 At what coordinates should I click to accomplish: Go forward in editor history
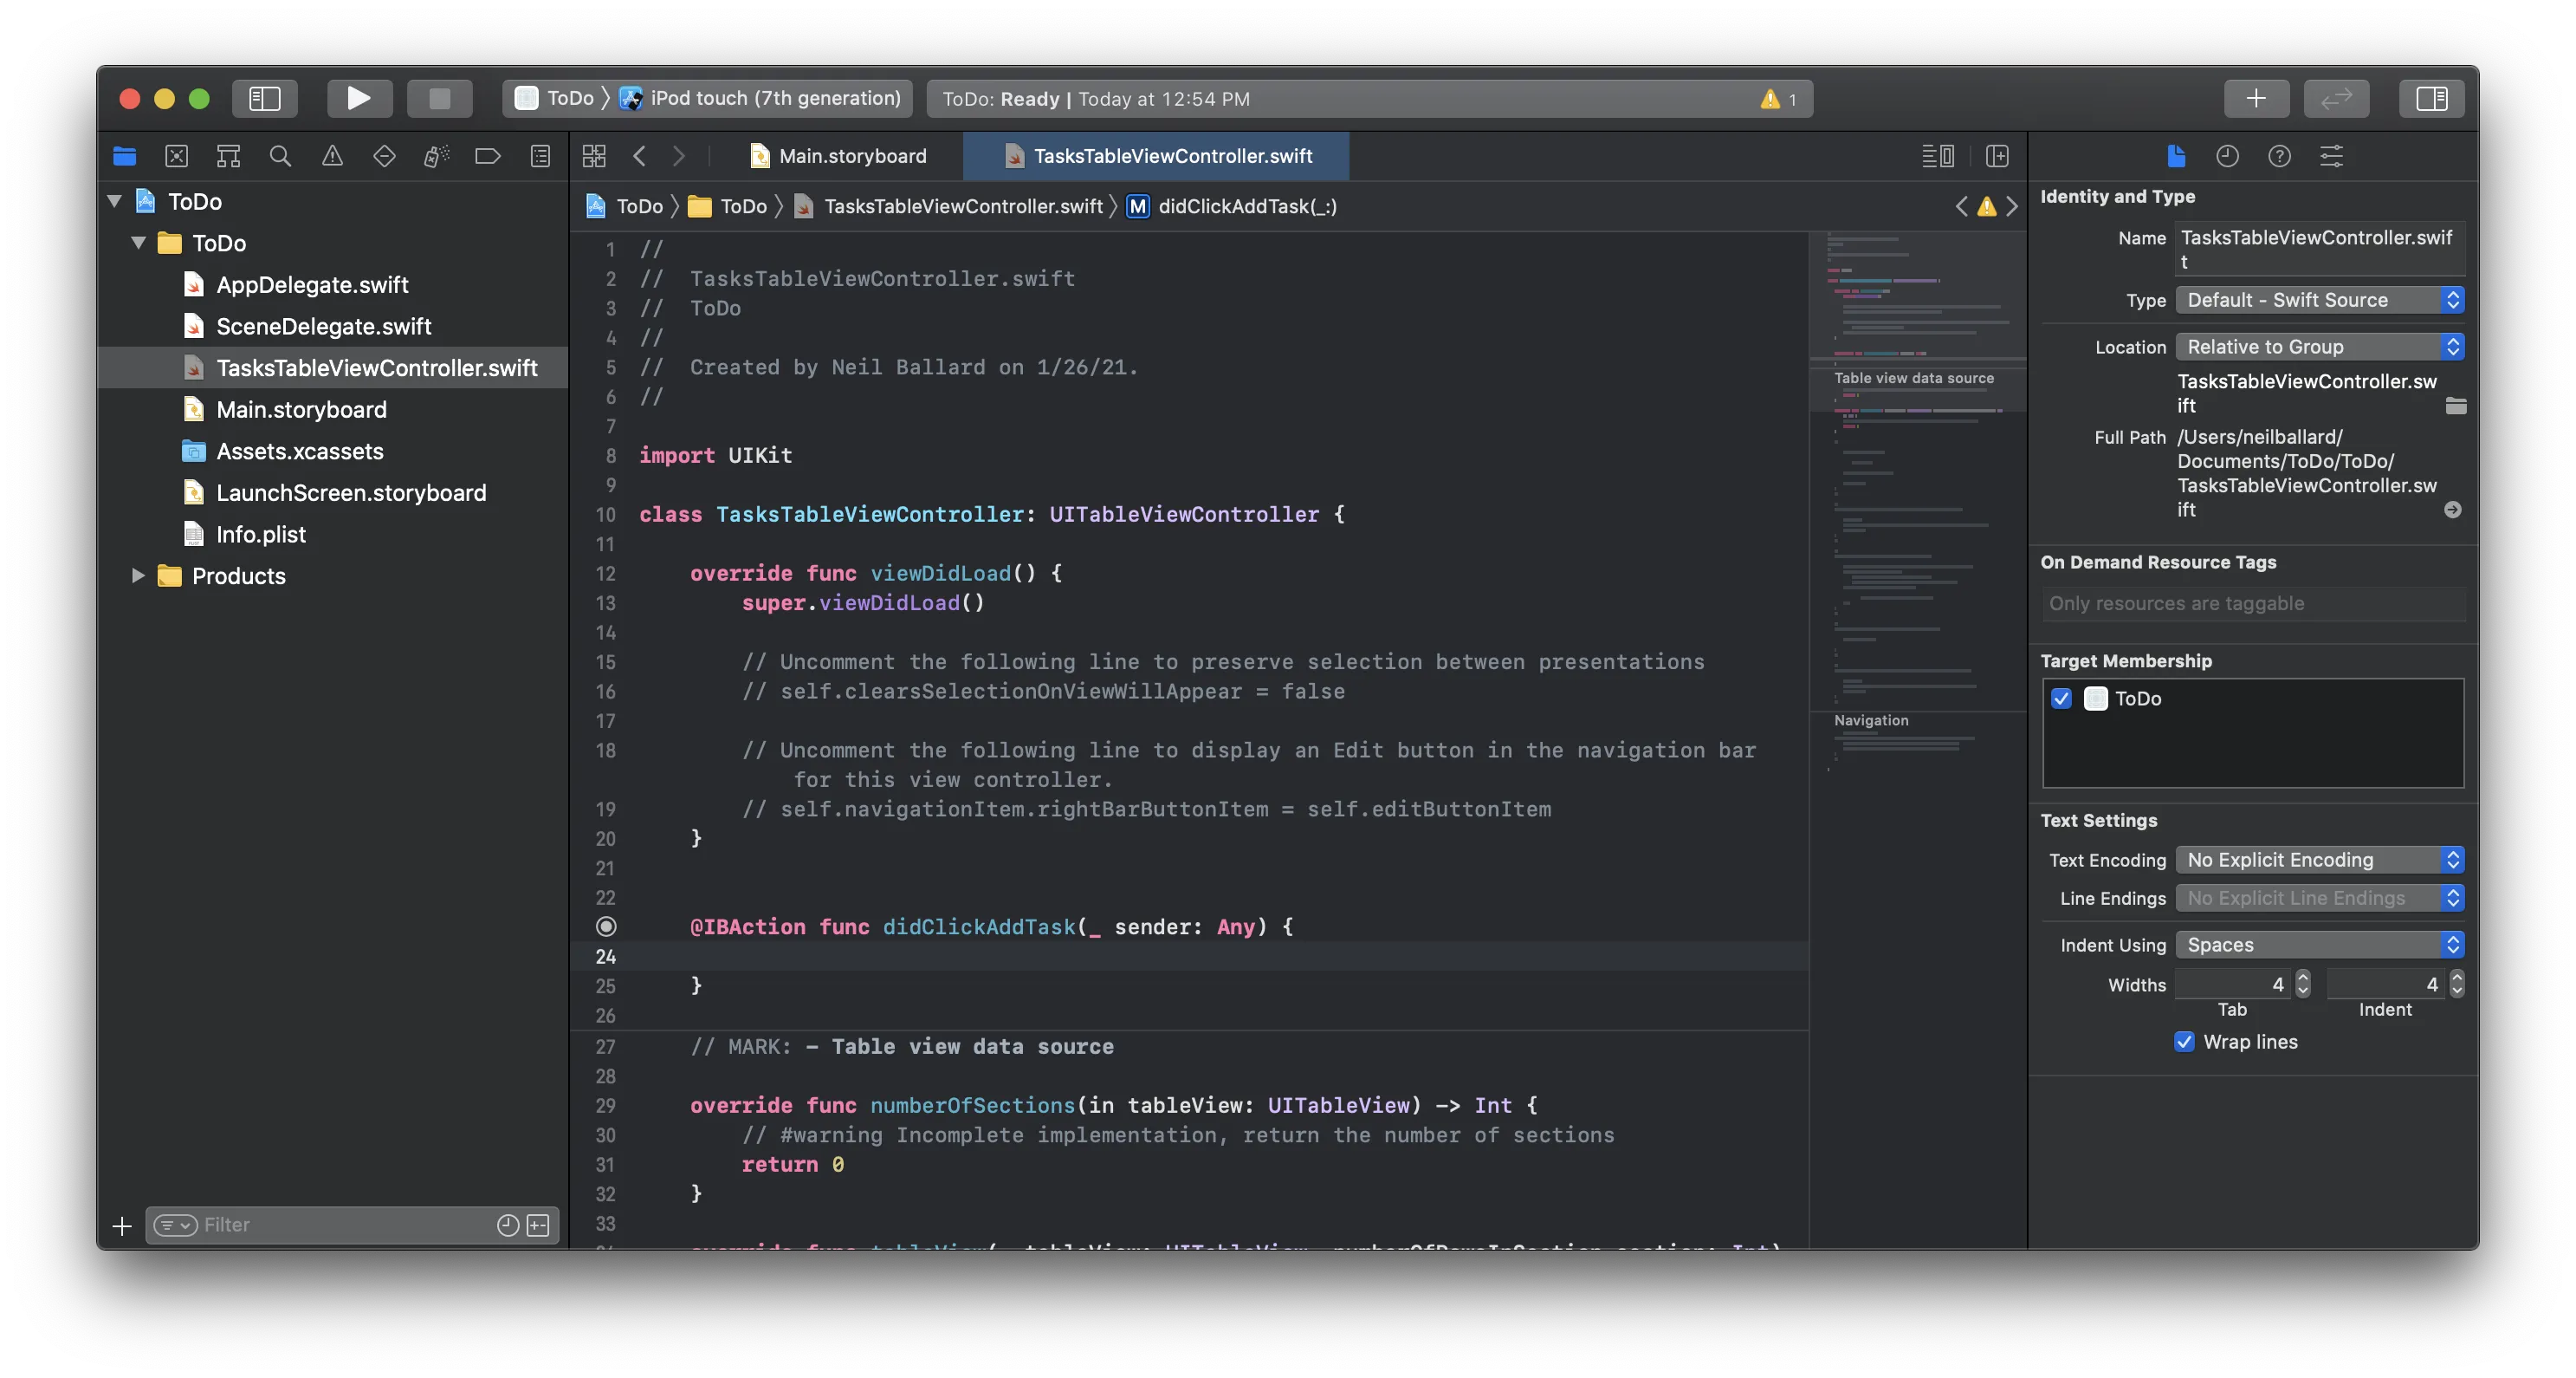[679, 156]
